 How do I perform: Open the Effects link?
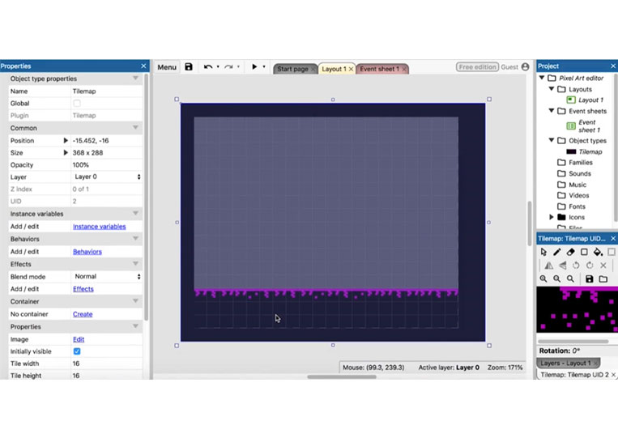tap(83, 289)
